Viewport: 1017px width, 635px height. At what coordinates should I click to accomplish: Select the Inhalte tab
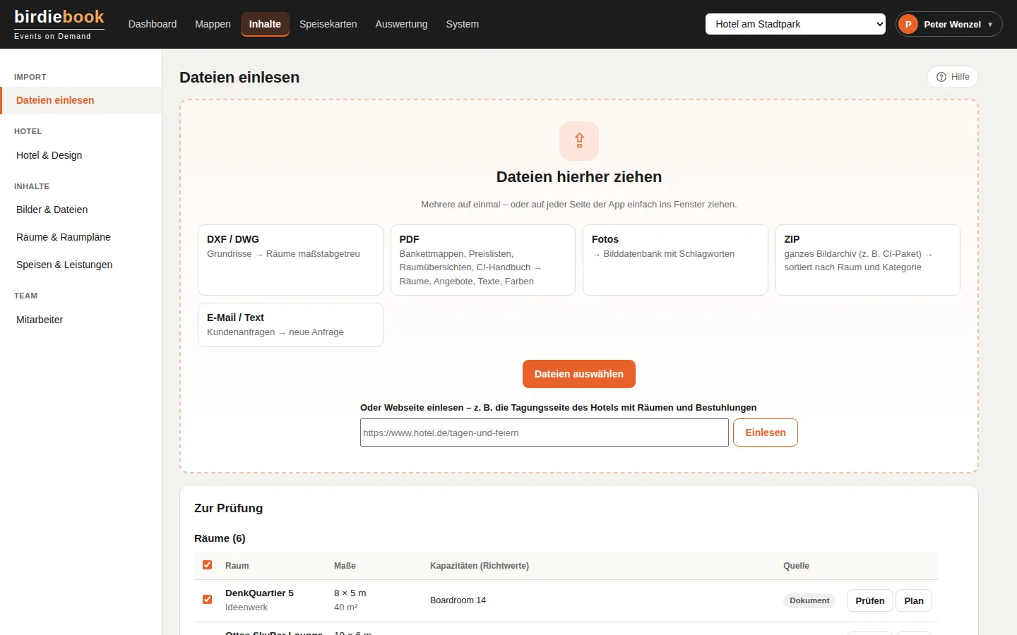(265, 24)
